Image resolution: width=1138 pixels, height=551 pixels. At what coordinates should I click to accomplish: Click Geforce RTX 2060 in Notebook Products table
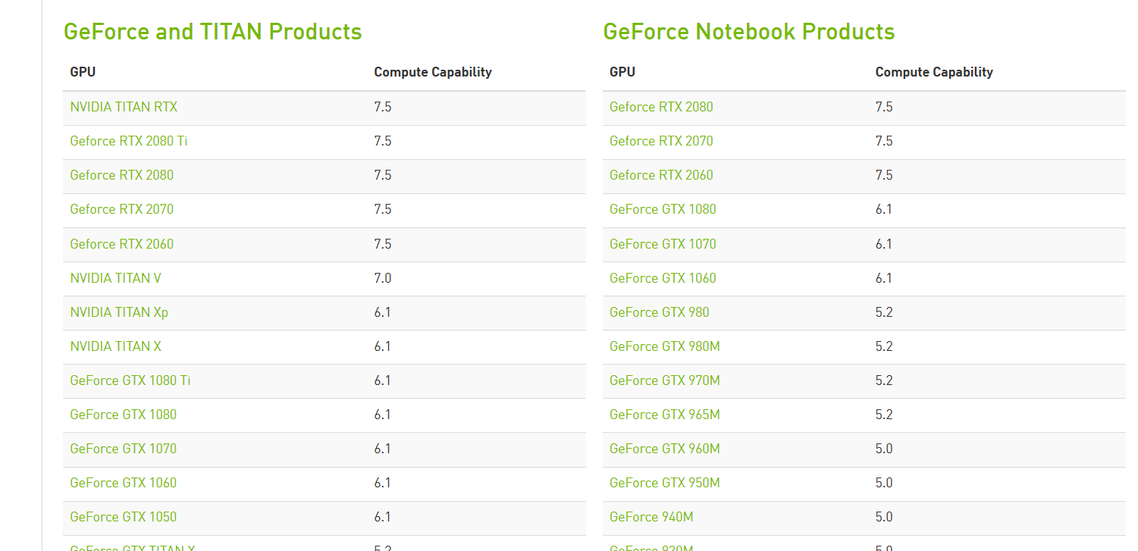coord(661,175)
